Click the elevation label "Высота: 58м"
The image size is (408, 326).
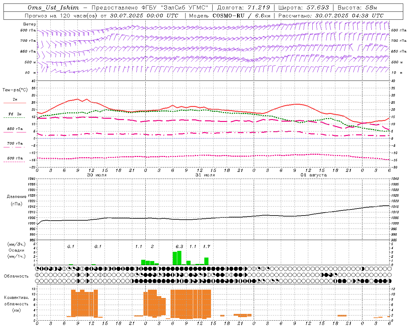click(357, 8)
